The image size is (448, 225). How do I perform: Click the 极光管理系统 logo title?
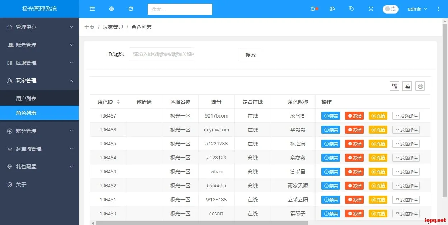[39, 9]
